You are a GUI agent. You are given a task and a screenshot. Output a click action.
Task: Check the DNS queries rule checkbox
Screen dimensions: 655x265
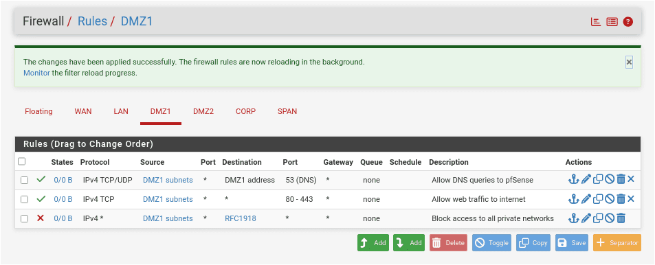coord(24,181)
